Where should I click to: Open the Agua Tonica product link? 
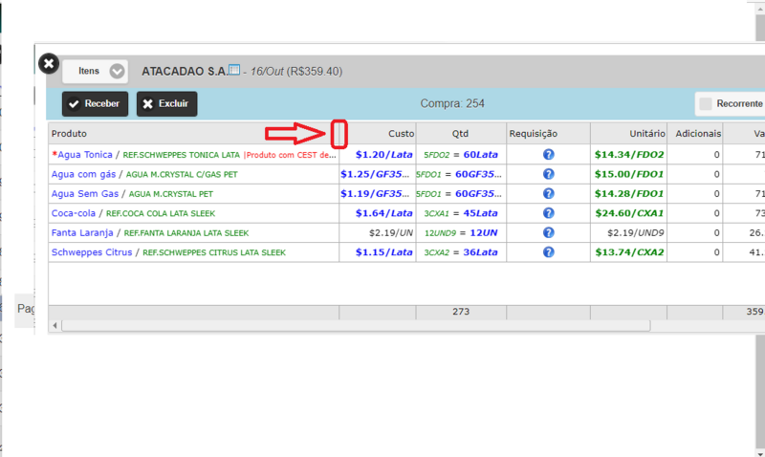point(85,155)
